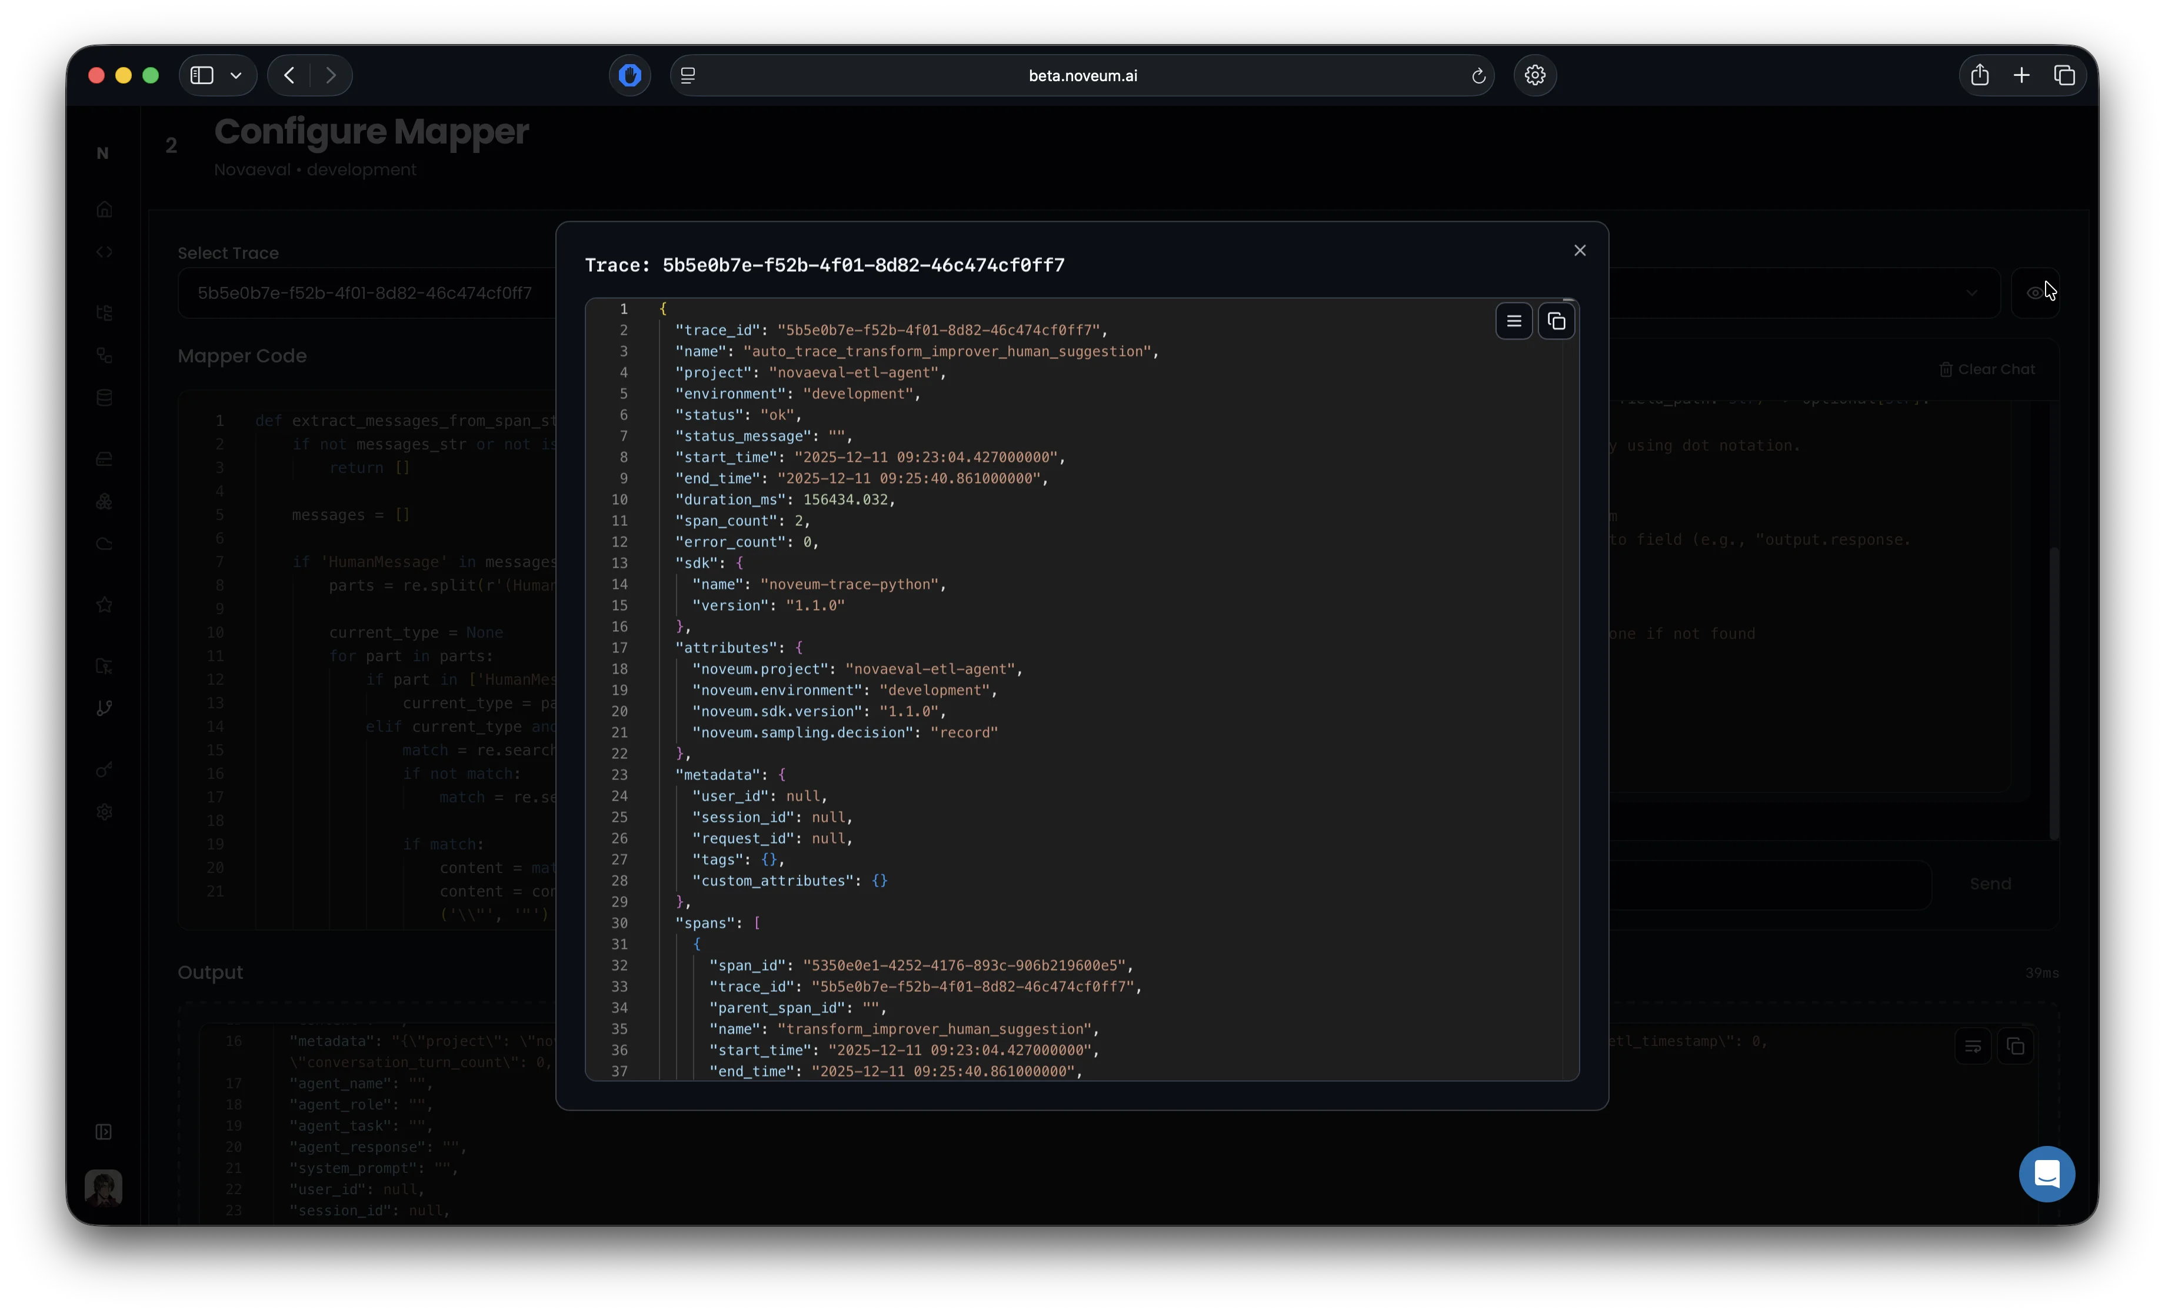
Task: Open the API key sidebar icon
Action: [105, 771]
